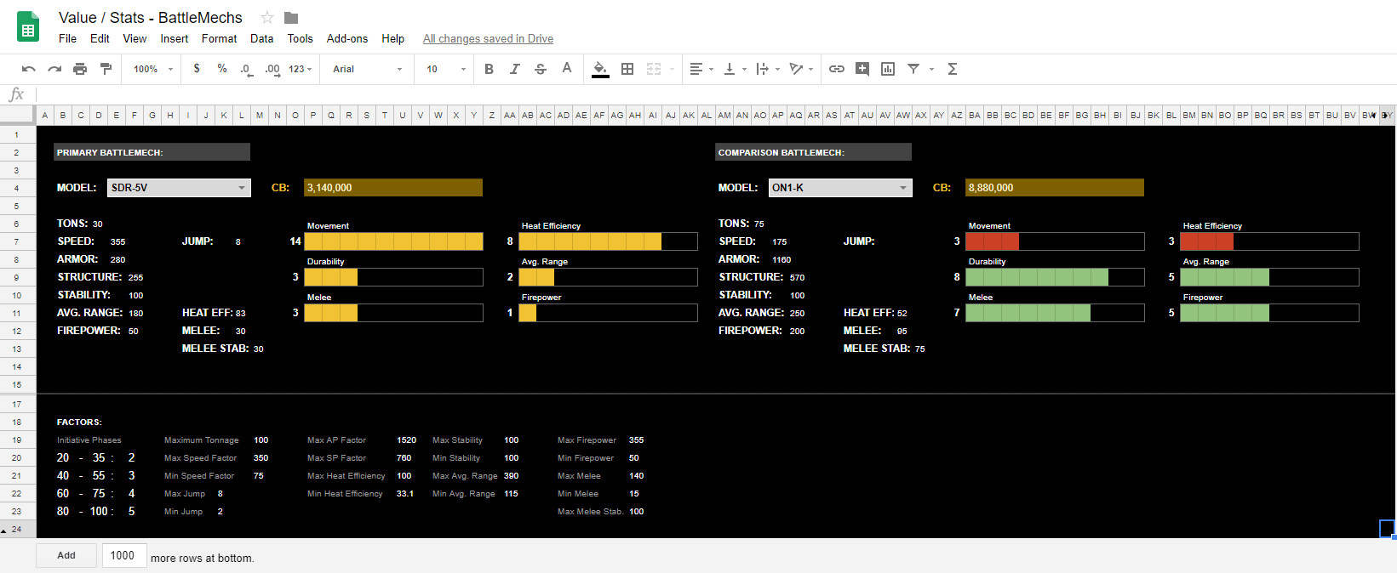Select column A header
The height and width of the screenshot is (573, 1397).
click(45, 115)
